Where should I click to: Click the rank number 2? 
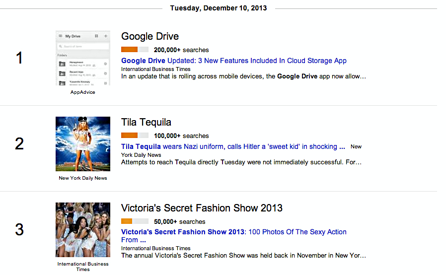pyautogui.click(x=19, y=144)
